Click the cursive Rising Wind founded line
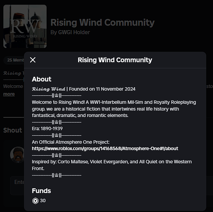Viewport: 213px width, 212px height. coord(83,89)
